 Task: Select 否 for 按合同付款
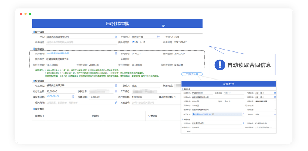pos(141,42)
